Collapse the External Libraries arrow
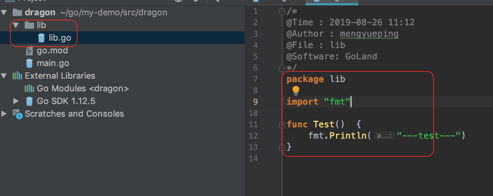 click(x=4, y=76)
